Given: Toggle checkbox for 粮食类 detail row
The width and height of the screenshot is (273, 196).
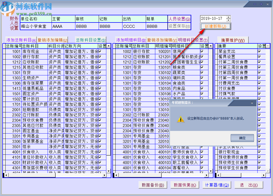Looking at the screenshot, I should pyautogui.click(x=202, y=67).
